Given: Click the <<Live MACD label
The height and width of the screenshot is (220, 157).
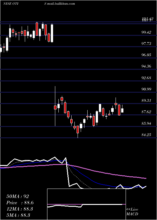Looking at the screenshot, I should (132, 212).
